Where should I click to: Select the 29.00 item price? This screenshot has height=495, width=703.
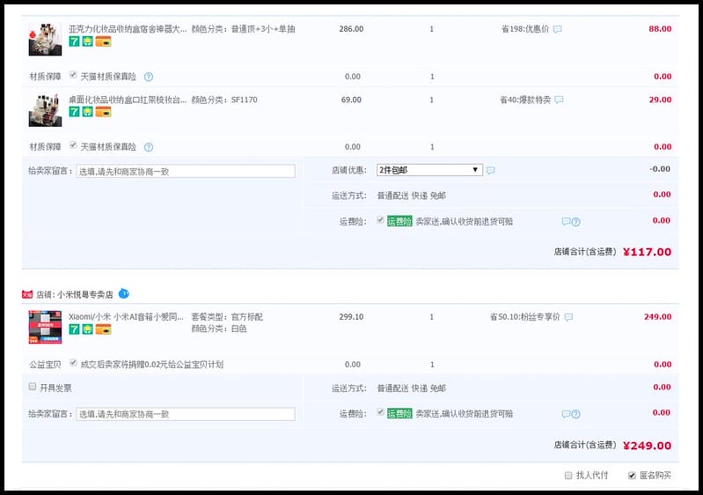point(660,100)
